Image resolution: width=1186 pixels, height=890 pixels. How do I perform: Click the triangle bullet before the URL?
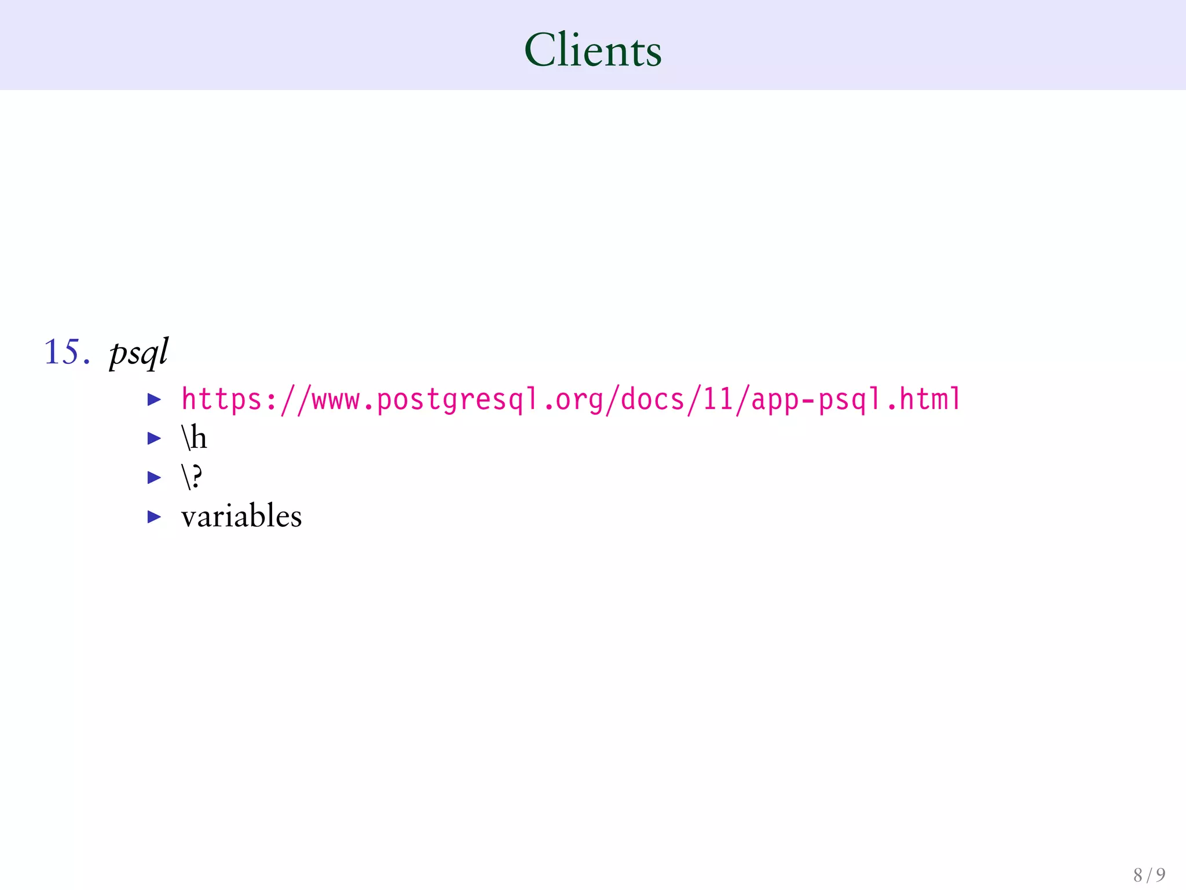coord(154,399)
